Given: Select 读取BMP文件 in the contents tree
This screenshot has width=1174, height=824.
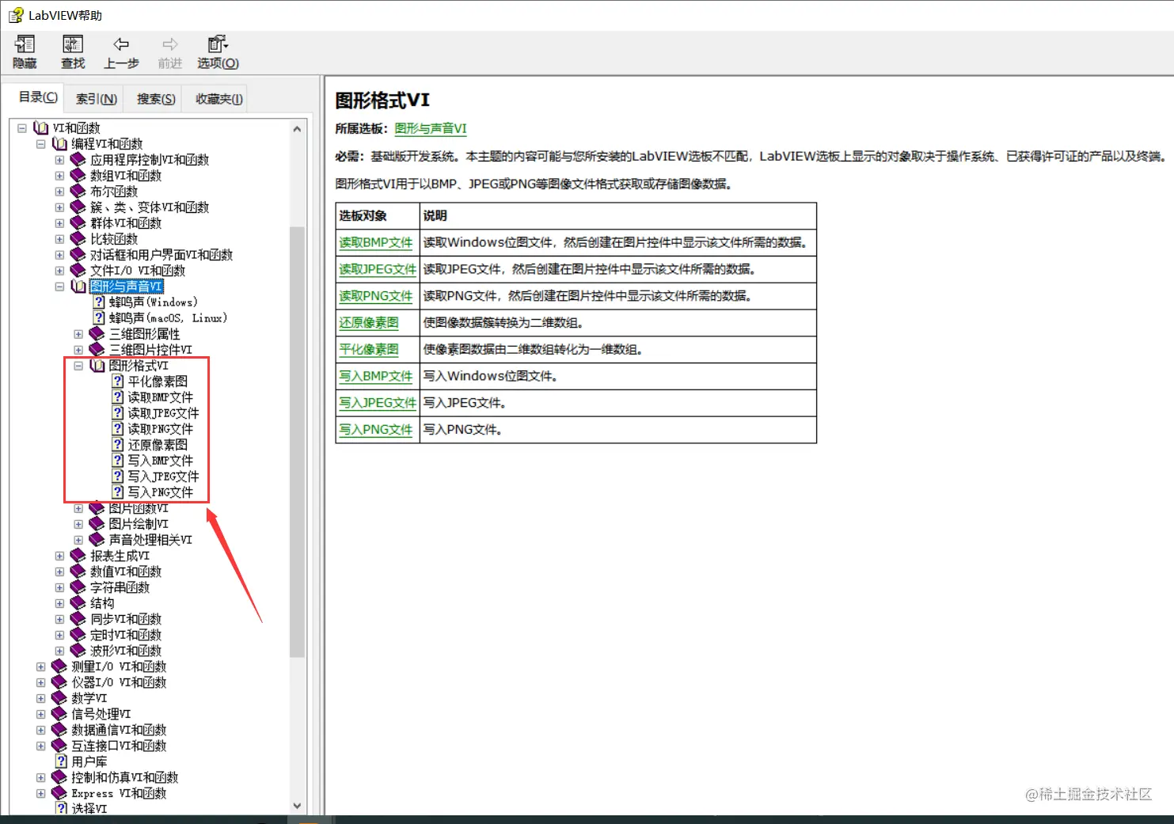Looking at the screenshot, I should point(160,397).
